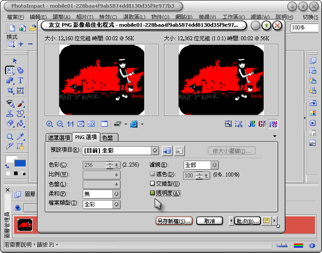Click the 色彩(C) 256 value field
Screen dimensions: 322x253
(95, 165)
